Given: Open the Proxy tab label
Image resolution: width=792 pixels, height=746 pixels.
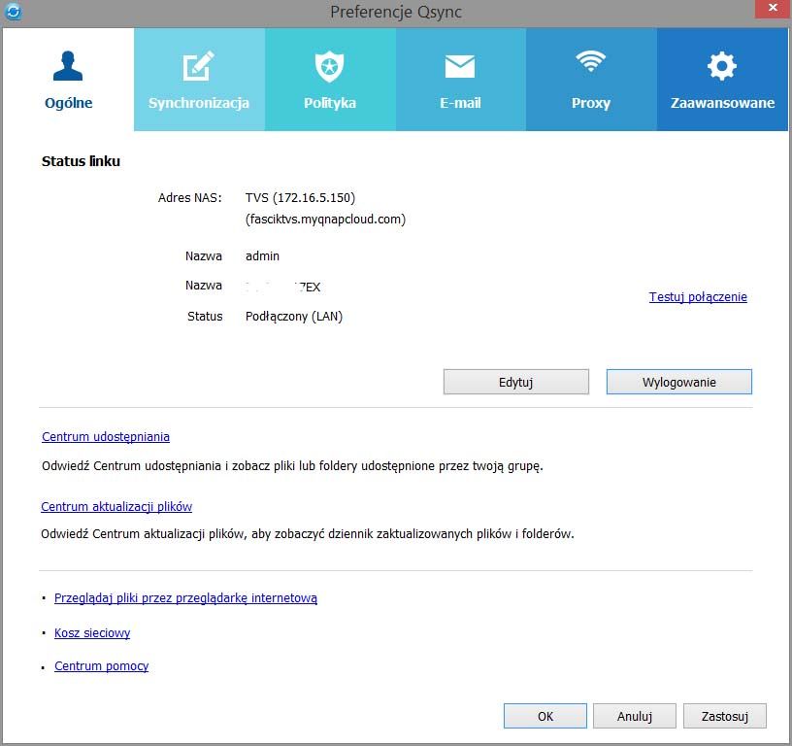Looking at the screenshot, I should (591, 103).
